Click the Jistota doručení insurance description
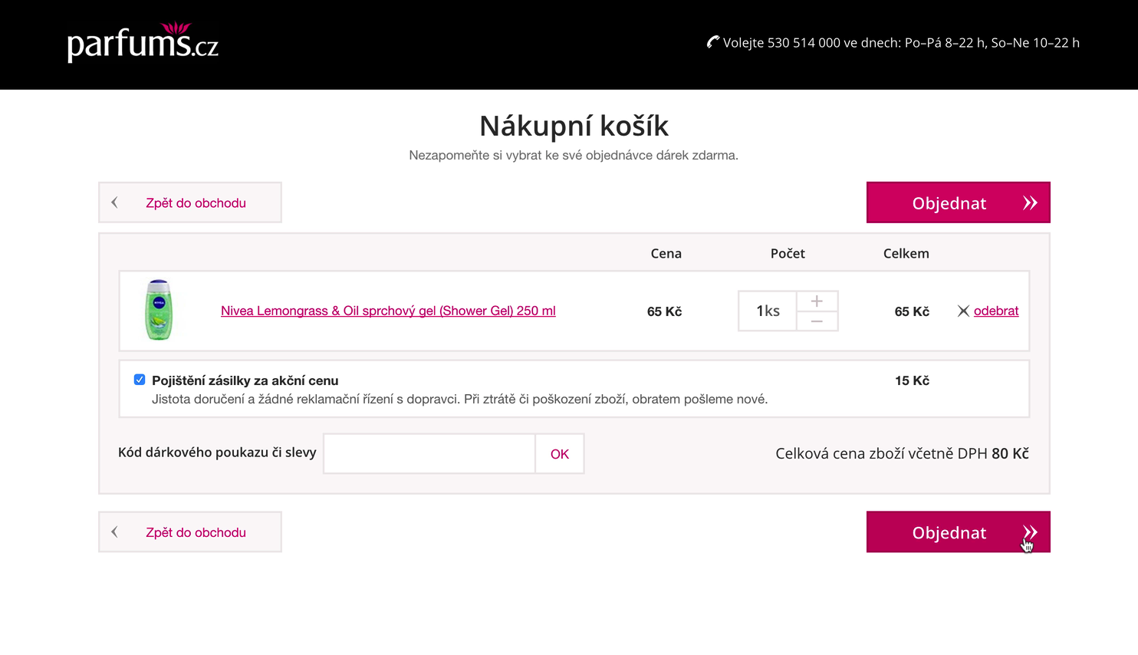Viewport: 1138px width, 655px height. click(459, 399)
